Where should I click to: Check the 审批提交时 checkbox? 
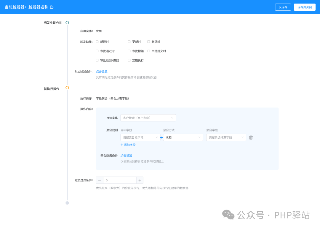coord(148,51)
